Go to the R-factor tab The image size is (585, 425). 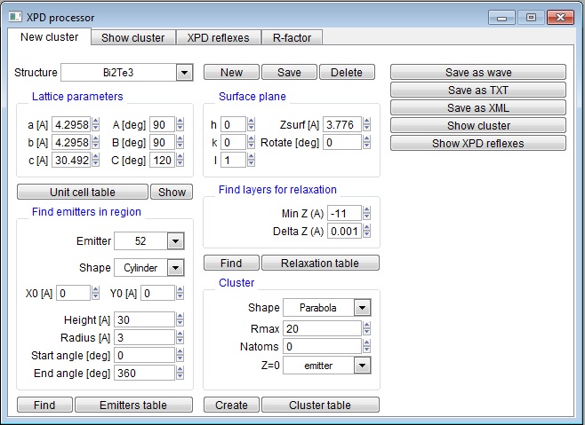coord(292,37)
